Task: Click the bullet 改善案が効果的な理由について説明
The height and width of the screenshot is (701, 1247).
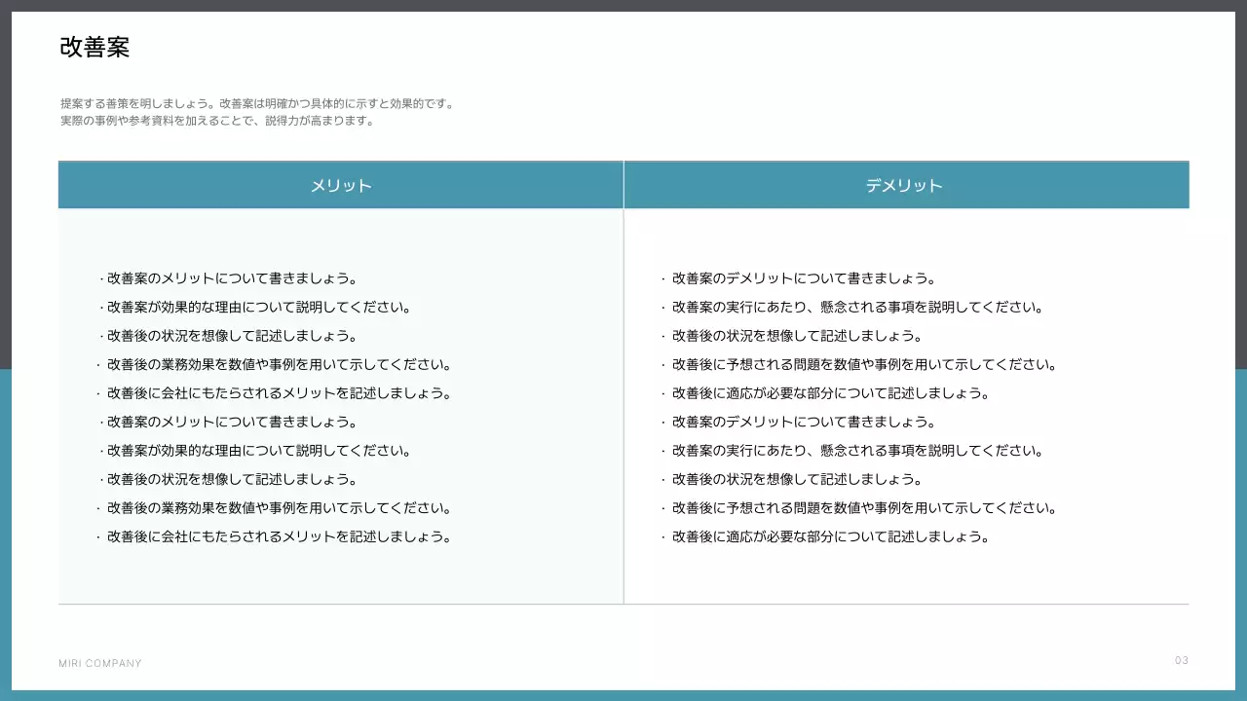Action: point(255,306)
